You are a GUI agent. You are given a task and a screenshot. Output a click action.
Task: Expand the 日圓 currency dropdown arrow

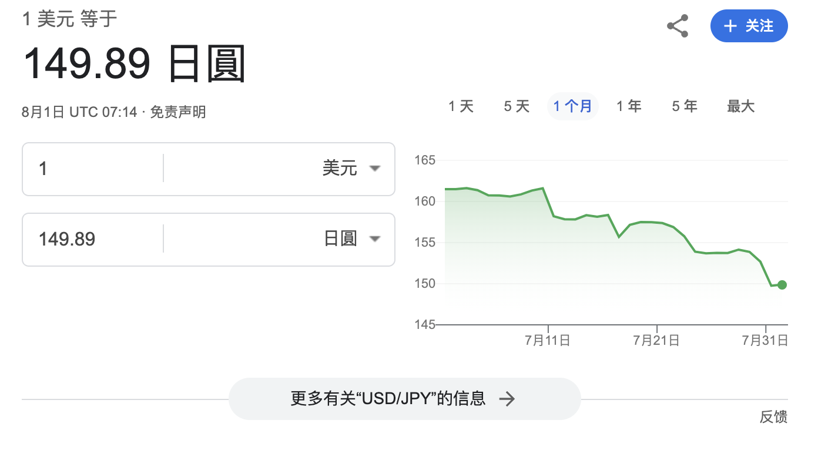(375, 239)
